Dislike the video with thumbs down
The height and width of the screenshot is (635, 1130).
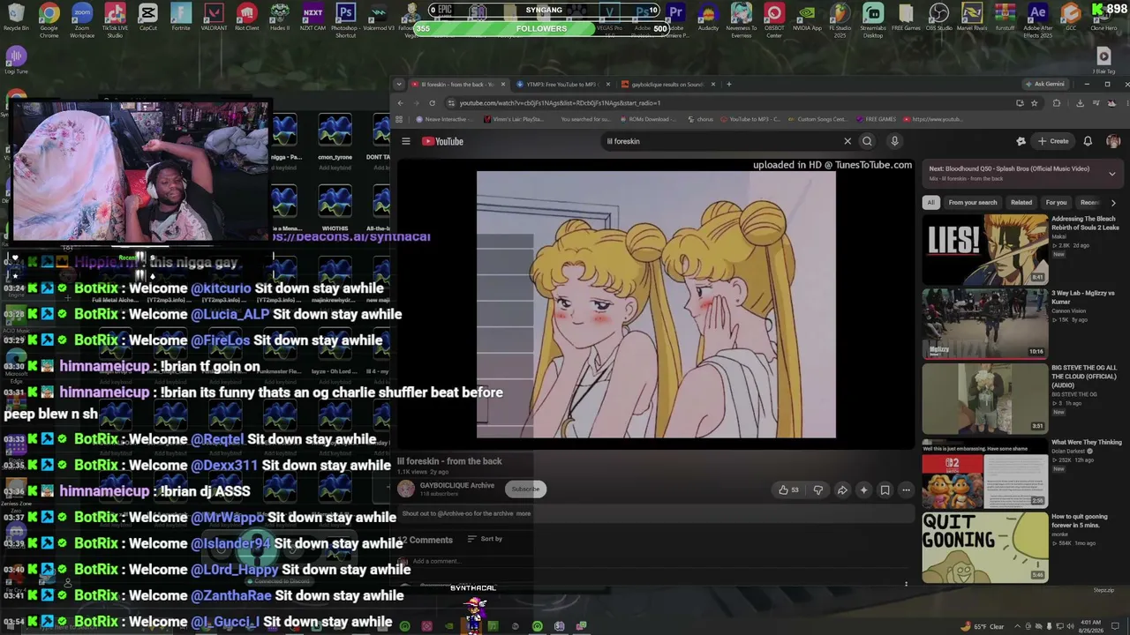coord(818,490)
